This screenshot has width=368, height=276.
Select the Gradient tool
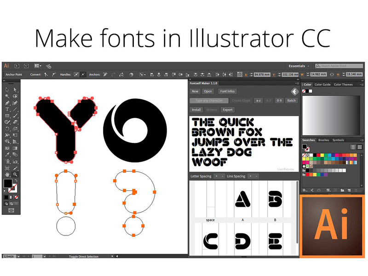[x=15, y=148]
